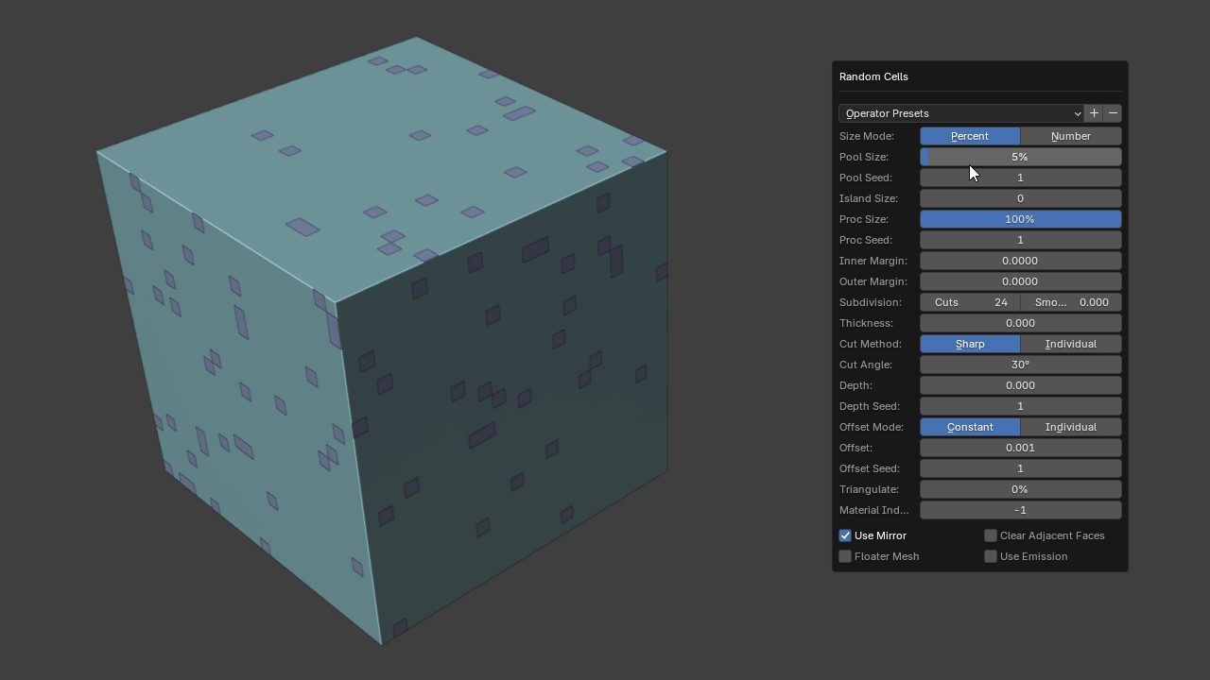Click the Cut Angle 30° field
This screenshot has height=680, width=1210.
1020,365
